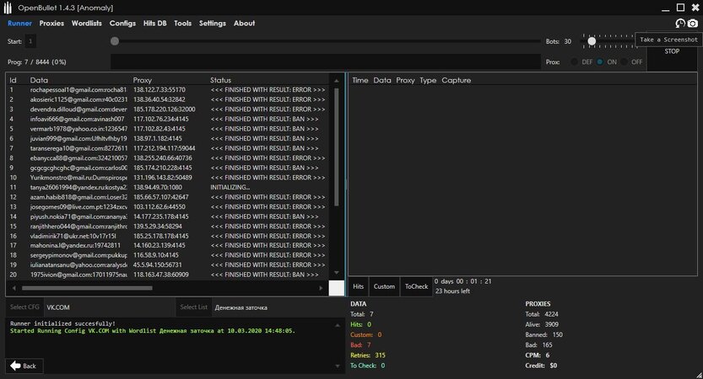The width and height of the screenshot is (703, 379).
Task: Click the camera screenshot icon
Action: point(693,24)
